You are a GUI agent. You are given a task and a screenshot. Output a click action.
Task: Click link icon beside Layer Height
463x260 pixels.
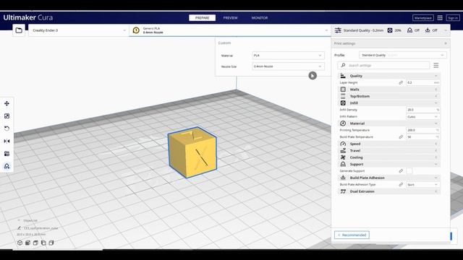(401, 83)
